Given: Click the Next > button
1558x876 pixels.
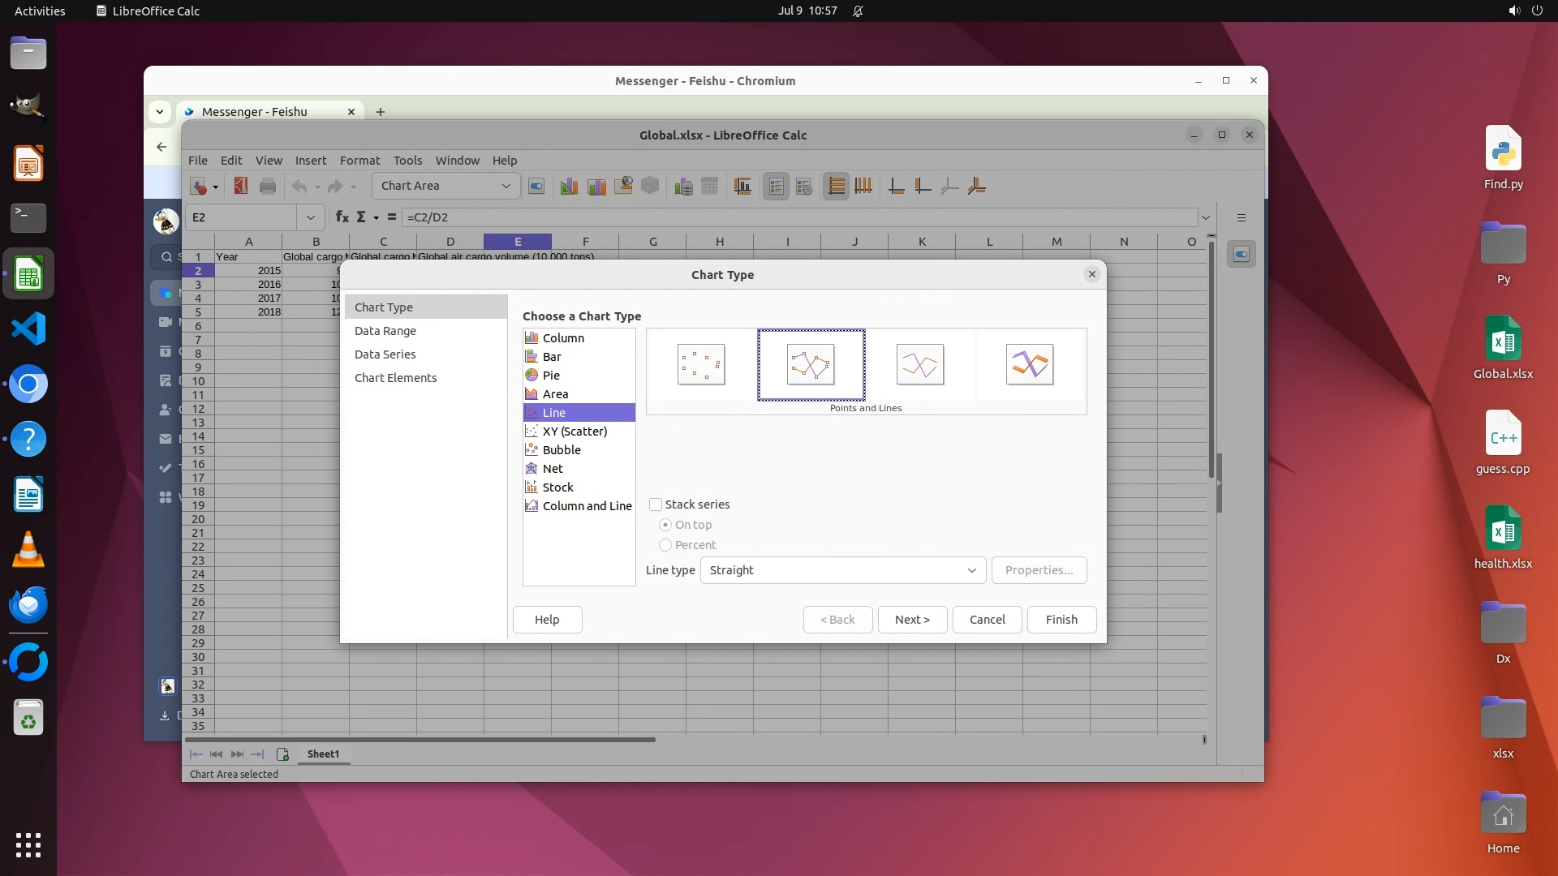Looking at the screenshot, I should [x=912, y=620].
